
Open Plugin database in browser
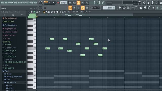tap(11, 25)
